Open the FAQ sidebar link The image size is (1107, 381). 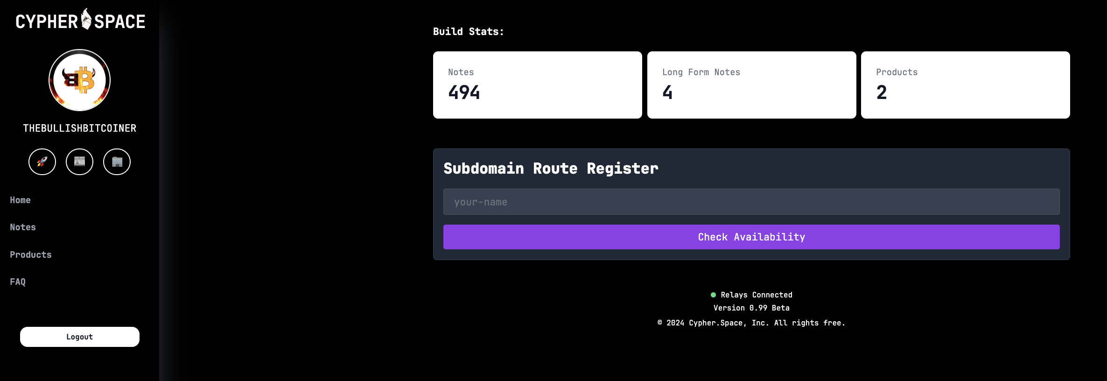[18, 282]
